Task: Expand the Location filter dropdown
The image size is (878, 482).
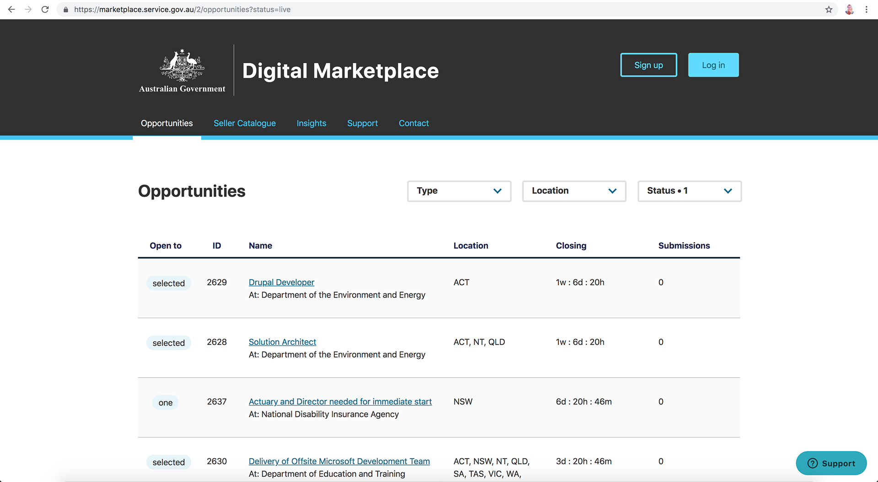Action: (574, 191)
